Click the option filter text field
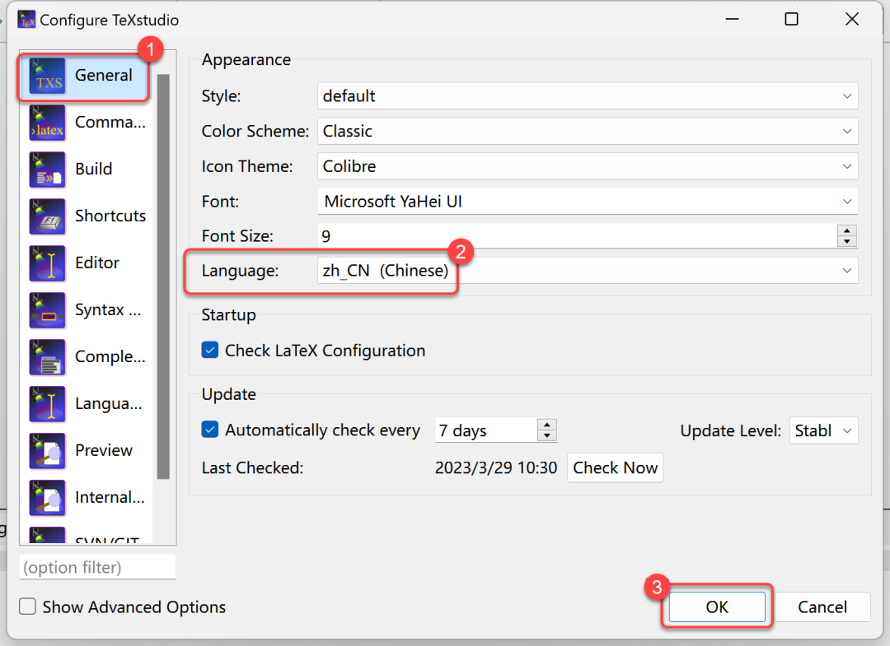Image resolution: width=890 pixels, height=646 pixels. pyautogui.click(x=97, y=568)
